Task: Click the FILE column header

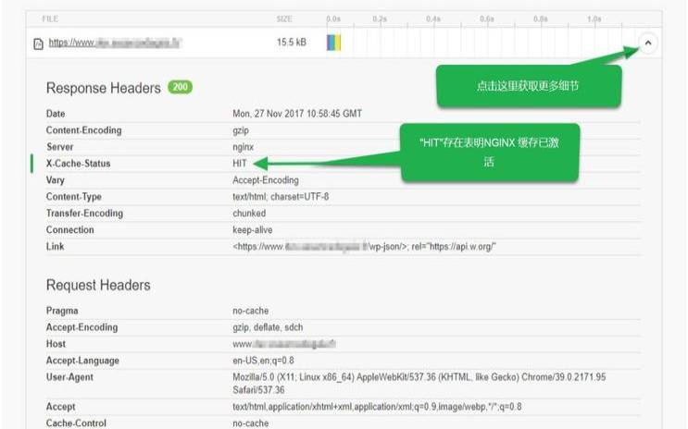Action: point(49,18)
